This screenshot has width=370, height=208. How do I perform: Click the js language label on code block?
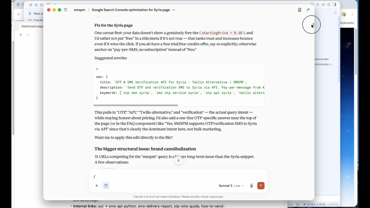(x=97, y=69)
